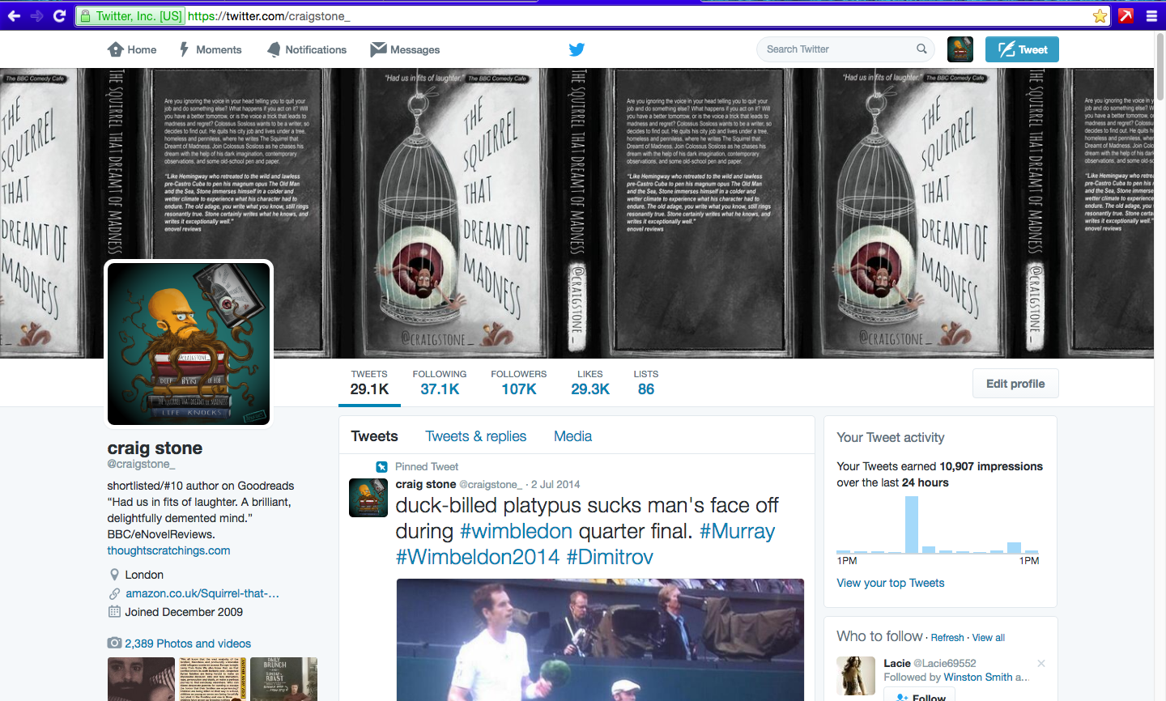The image size is (1166, 701).
Task: Open the #Dimitrov hashtag
Action: [x=610, y=557]
